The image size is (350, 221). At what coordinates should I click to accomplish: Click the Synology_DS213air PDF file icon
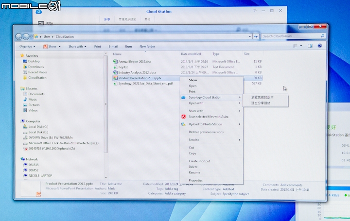[115, 84]
